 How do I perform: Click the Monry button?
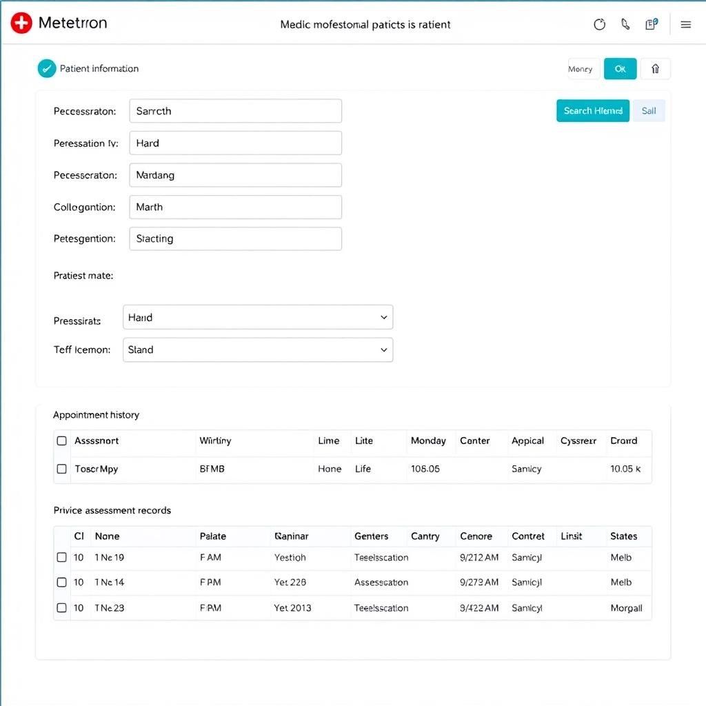click(581, 69)
